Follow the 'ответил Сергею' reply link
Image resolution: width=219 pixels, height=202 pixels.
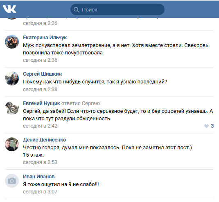81,103
